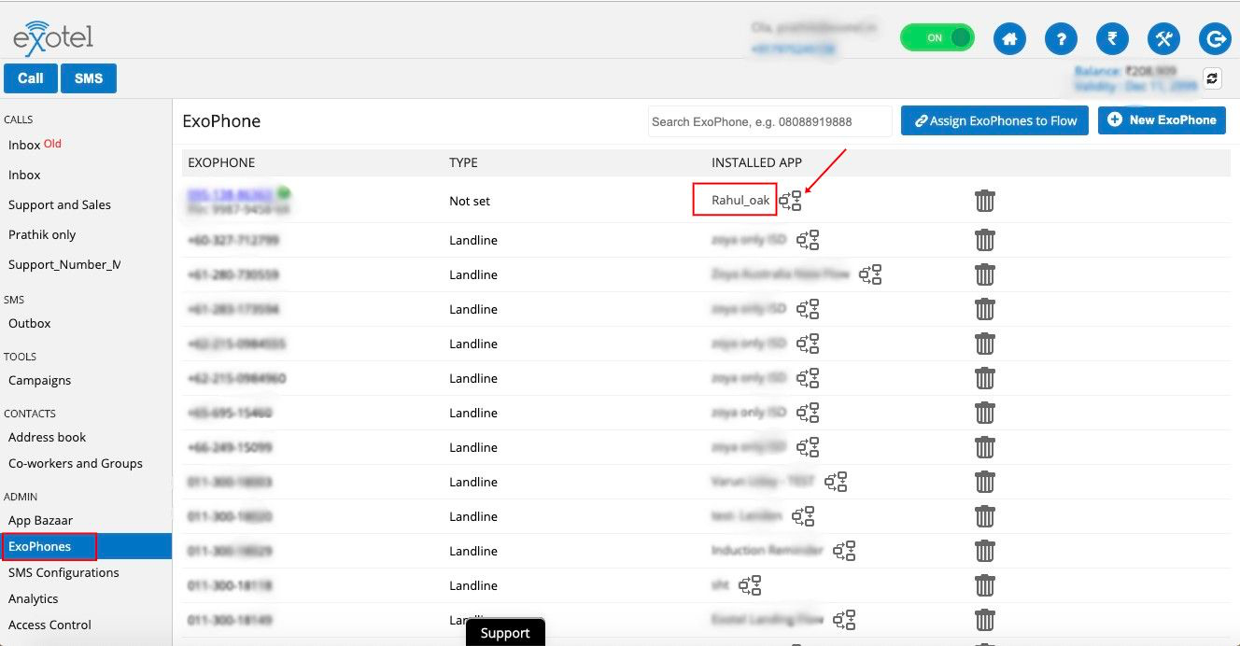Open the Support tab at the bottom
This screenshot has width=1240, height=646.
tap(505, 633)
